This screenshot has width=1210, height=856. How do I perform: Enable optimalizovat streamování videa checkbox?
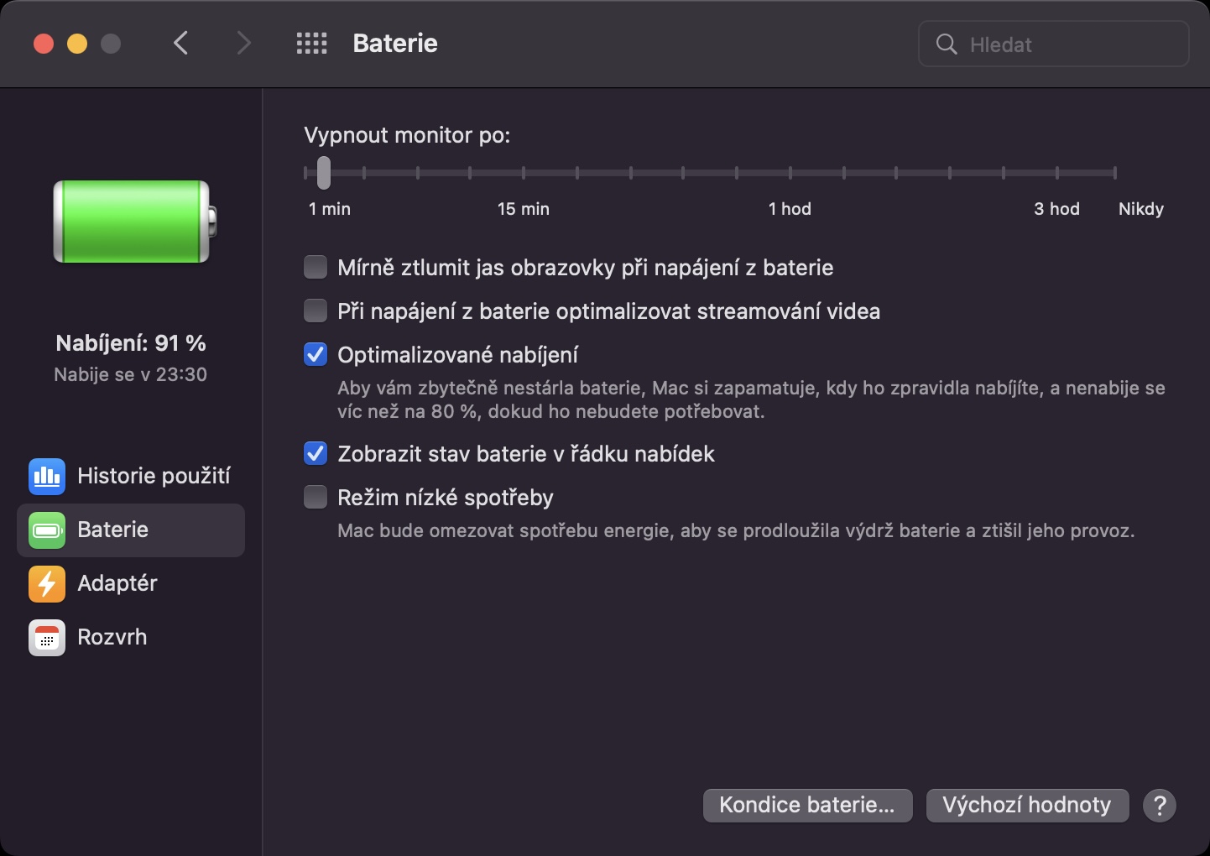click(x=316, y=311)
